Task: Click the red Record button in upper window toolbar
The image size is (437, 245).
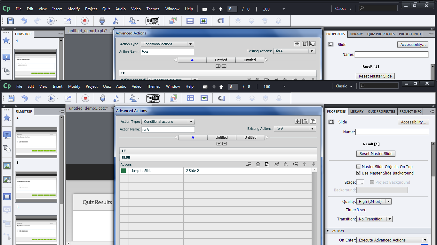Action: click(x=85, y=21)
